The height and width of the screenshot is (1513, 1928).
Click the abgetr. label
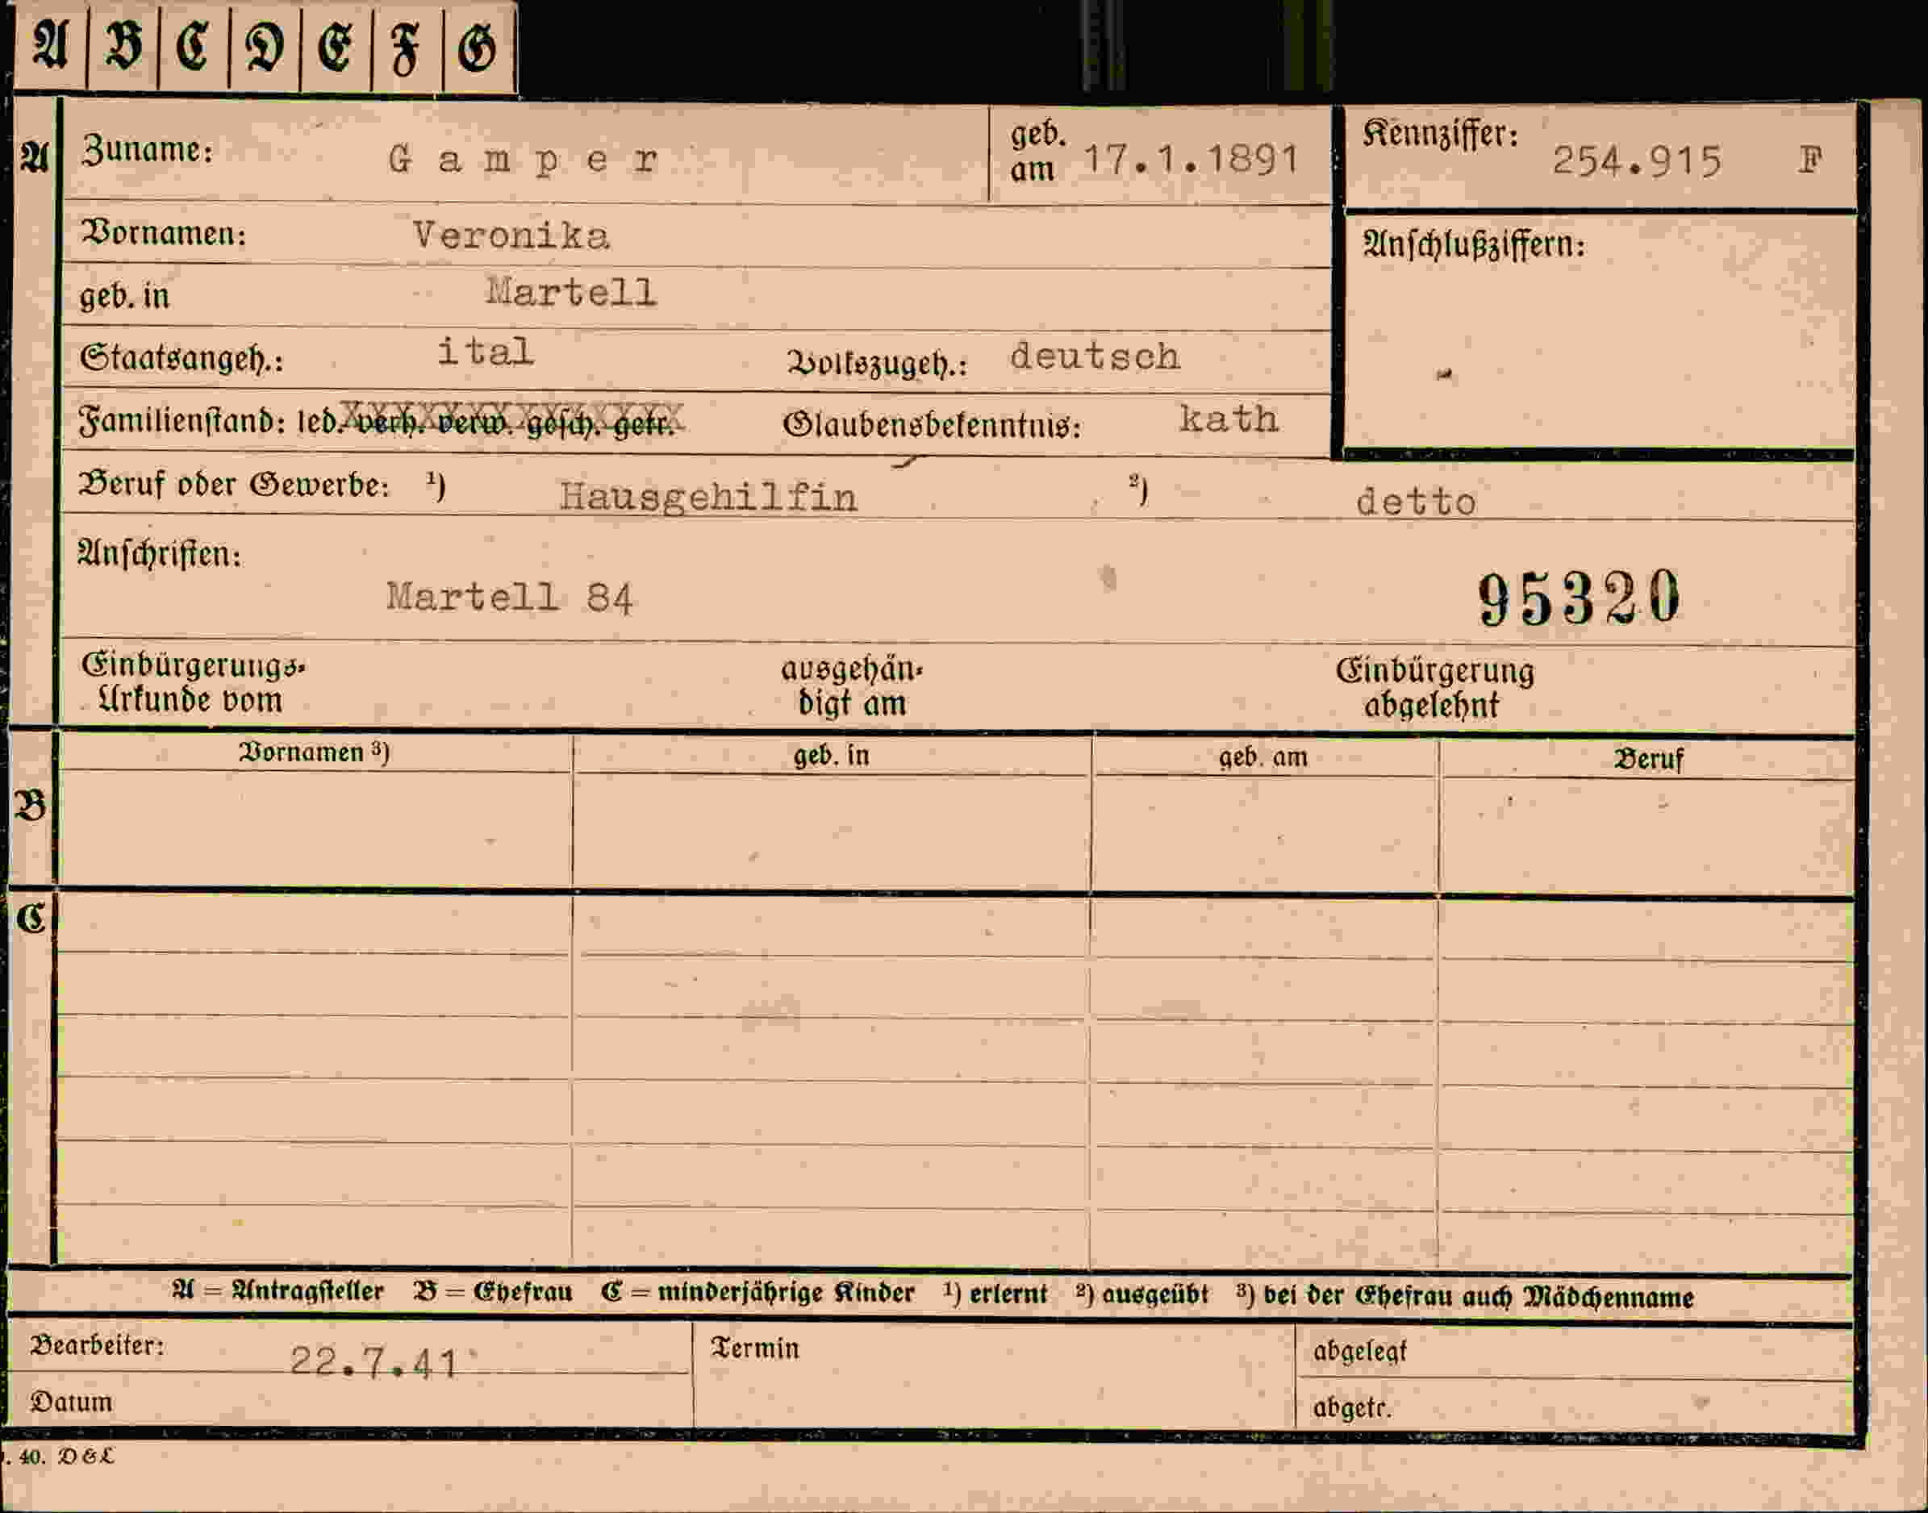tap(1352, 1407)
